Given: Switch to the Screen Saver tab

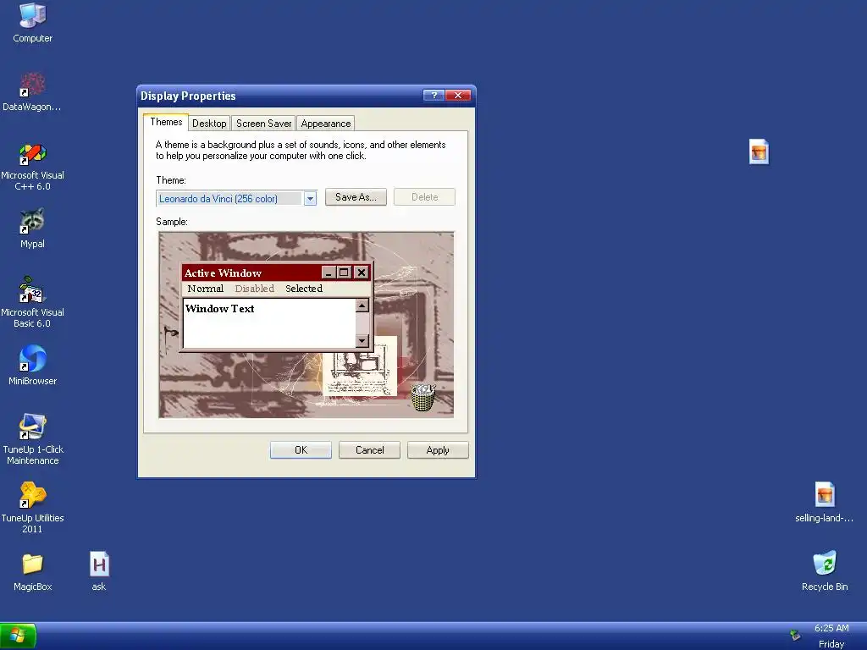Looking at the screenshot, I should coord(264,124).
